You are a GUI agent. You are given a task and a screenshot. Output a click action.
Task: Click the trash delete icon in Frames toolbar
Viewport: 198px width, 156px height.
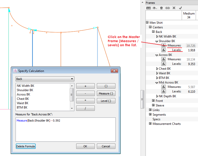tap(161, 8)
